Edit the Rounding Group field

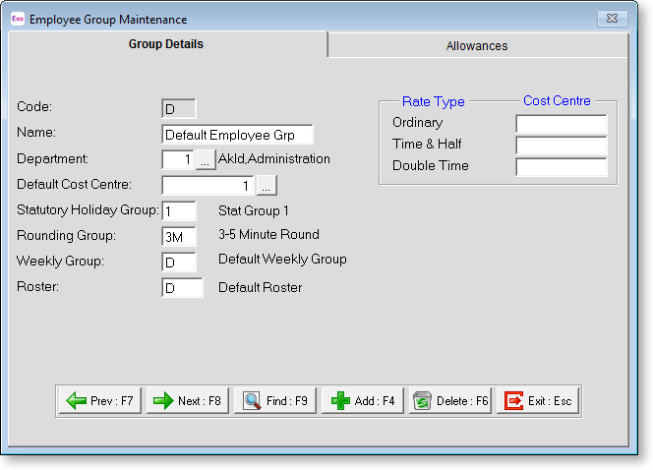179,236
